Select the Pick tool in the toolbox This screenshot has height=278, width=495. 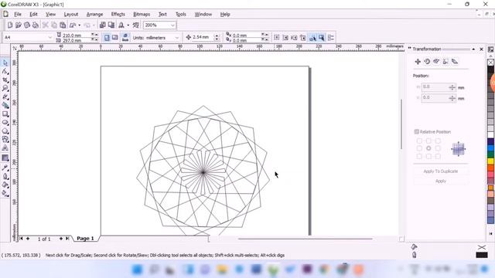click(5, 63)
